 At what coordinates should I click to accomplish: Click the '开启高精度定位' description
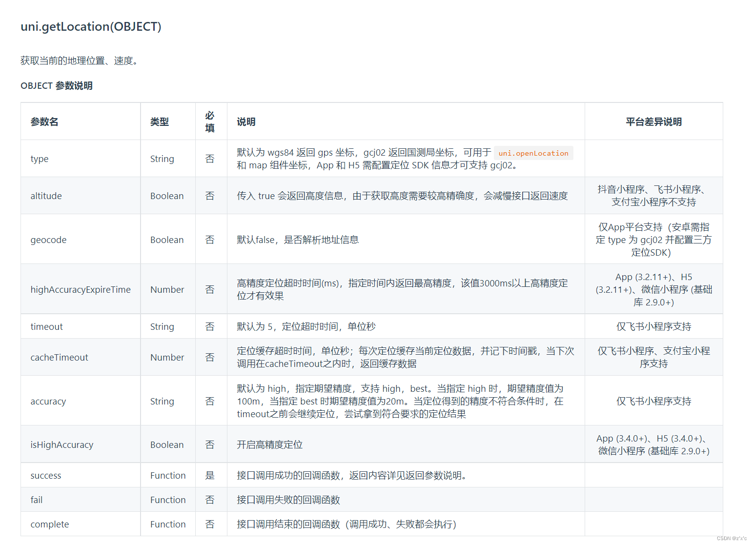tap(269, 444)
